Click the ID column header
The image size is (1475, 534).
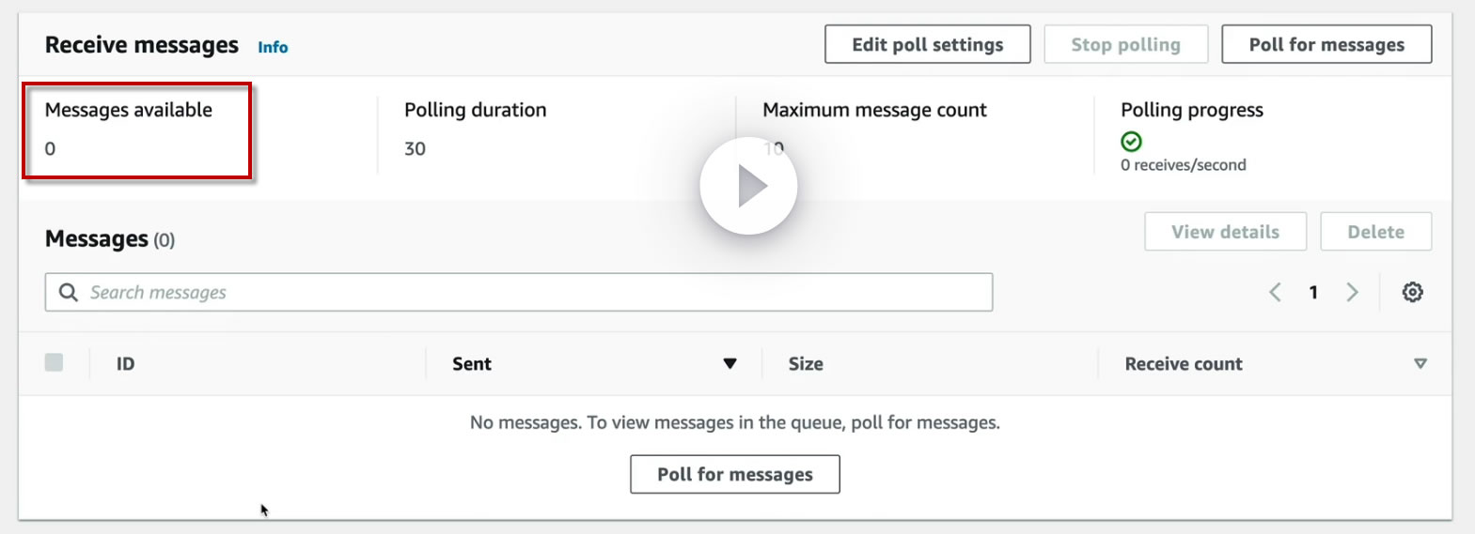click(x=125, y=364)
